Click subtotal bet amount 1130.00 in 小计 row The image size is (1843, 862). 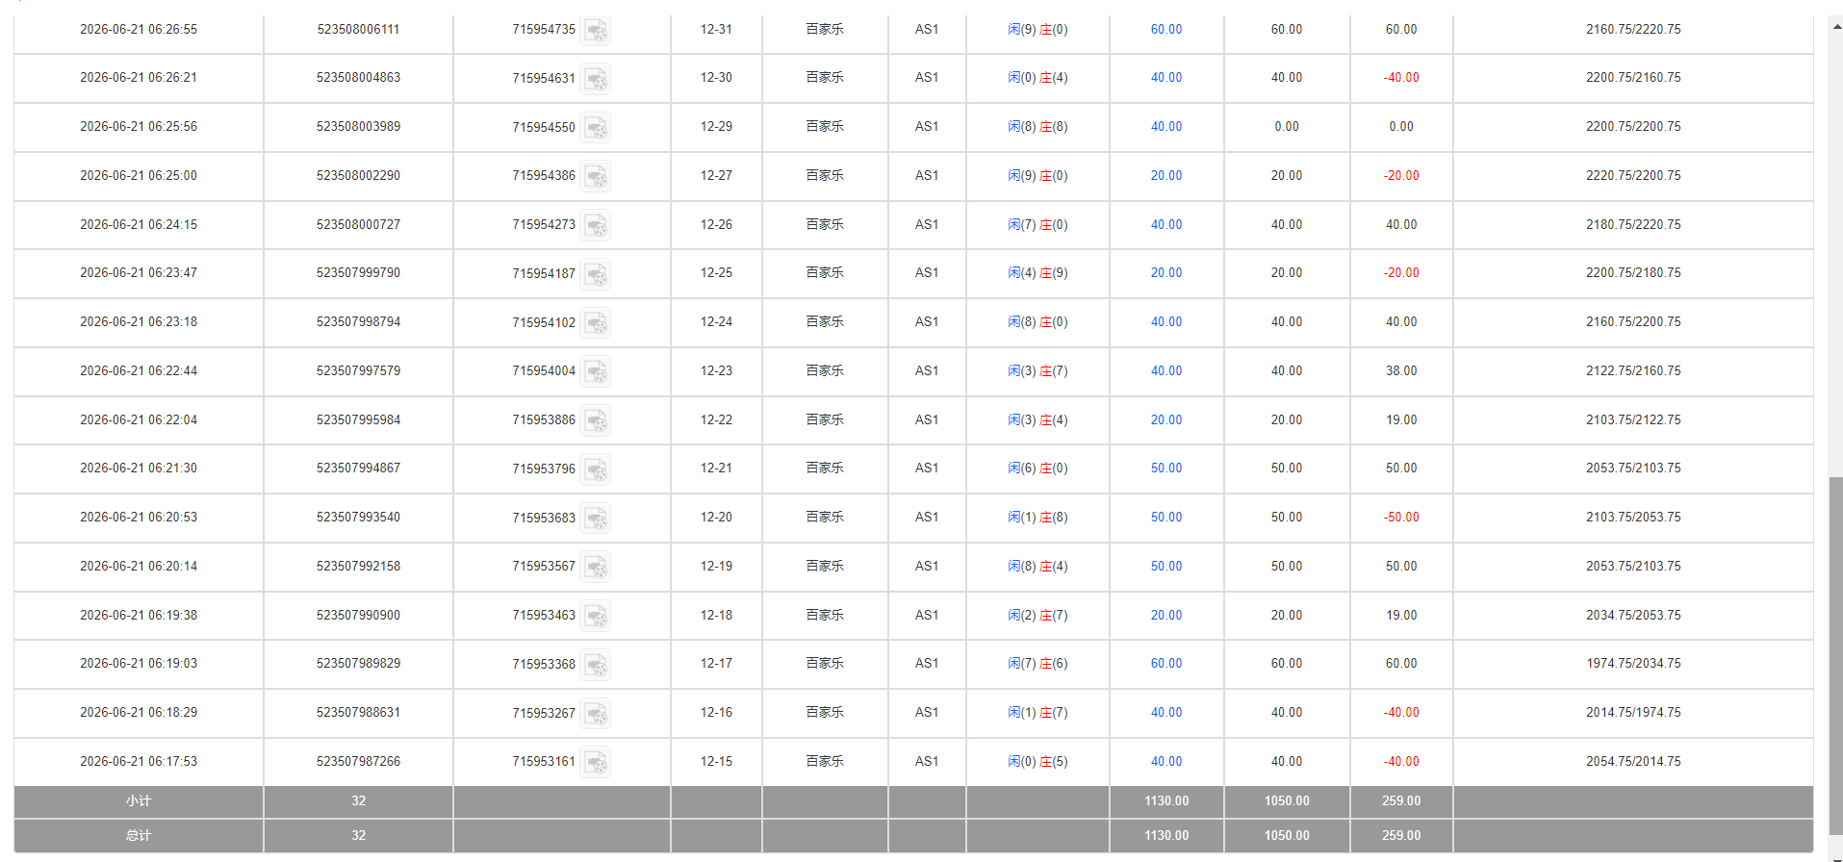pyautogui.click(x=1166, y=801)
